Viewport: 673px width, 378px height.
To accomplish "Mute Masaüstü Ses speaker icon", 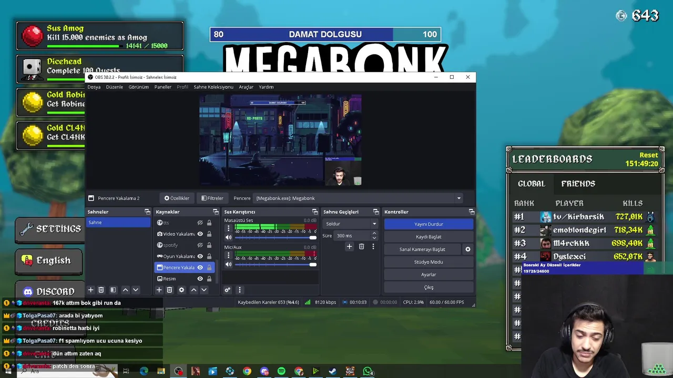I will pos(228,237).
